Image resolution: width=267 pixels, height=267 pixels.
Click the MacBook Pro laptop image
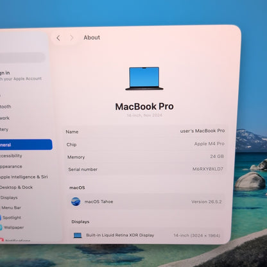[x=144, y=78]
